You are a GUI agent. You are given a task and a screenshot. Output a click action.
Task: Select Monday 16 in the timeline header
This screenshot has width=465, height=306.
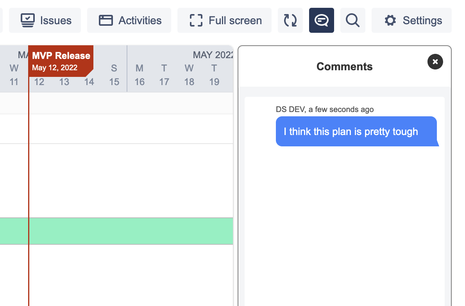tap(139, 75)
